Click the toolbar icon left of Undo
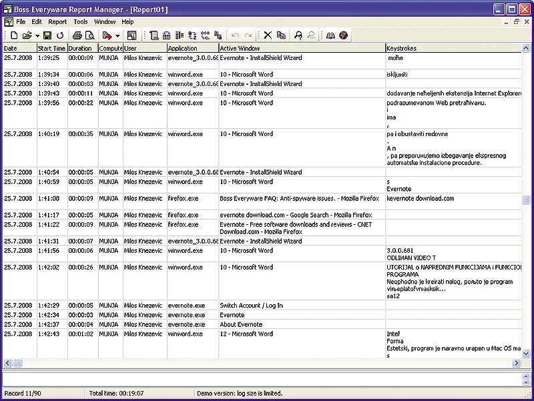The width and height of the screenshot is (534, 401). pyautogui.click(x=218, y=35)
